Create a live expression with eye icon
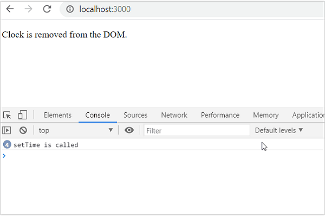Viewport: 325px width, 216px height. [x=129, y=130]
